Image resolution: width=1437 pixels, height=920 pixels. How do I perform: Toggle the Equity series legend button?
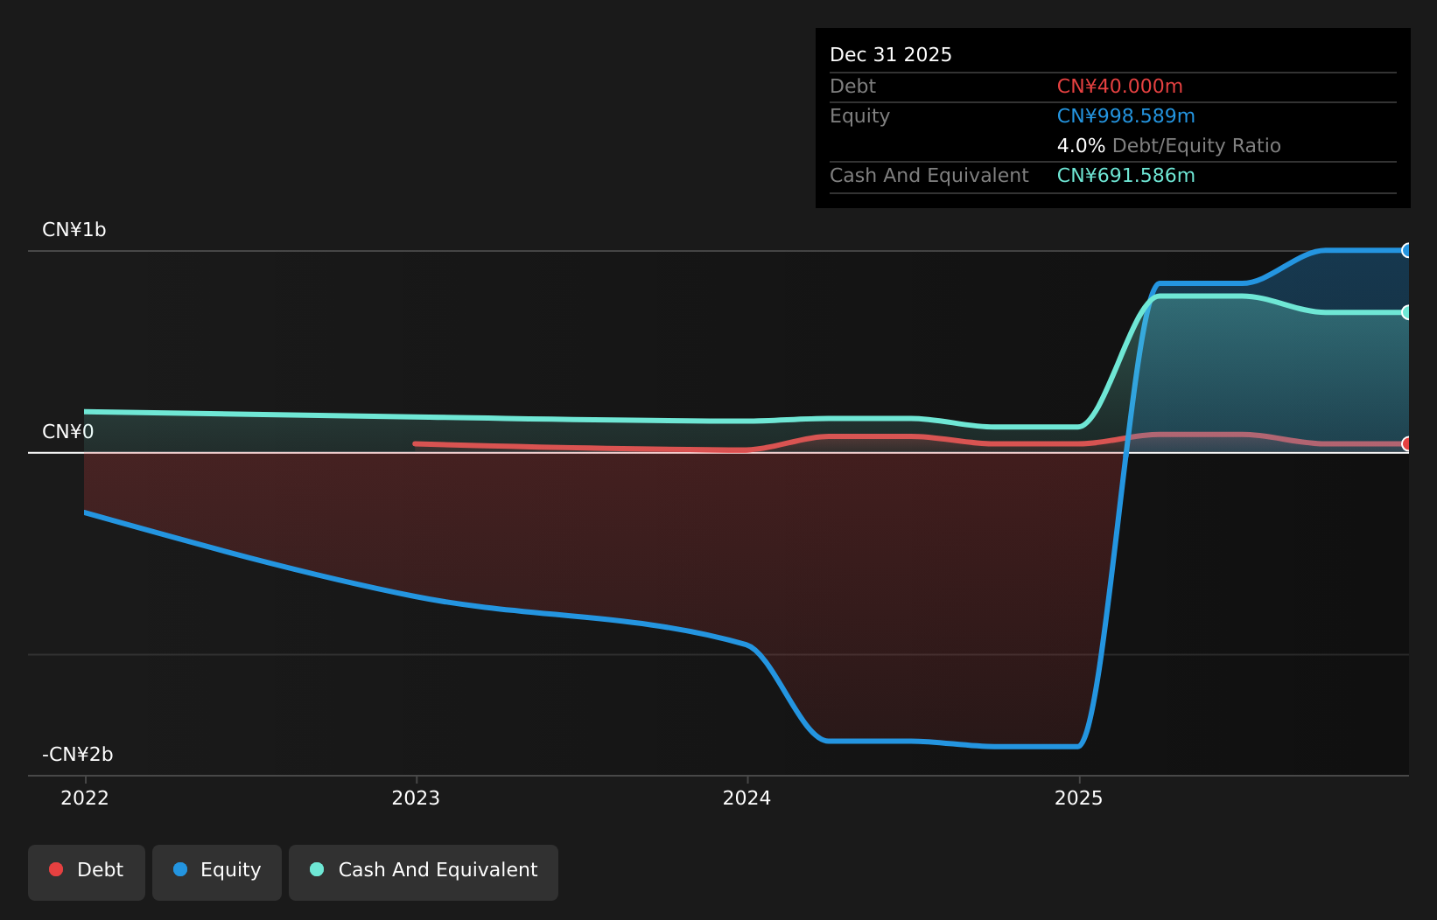(217, 872)
